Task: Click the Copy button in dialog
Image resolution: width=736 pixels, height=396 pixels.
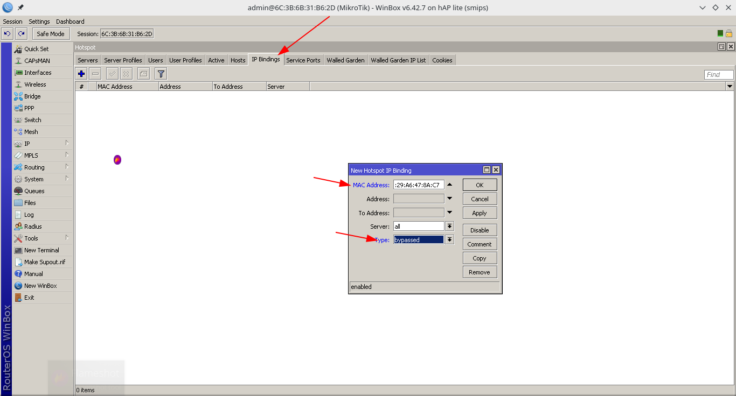Action: click(480, 258)
